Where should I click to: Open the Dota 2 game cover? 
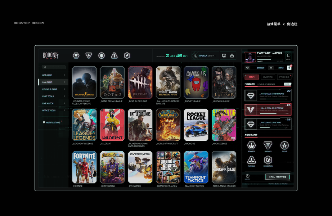click(112, 82)
